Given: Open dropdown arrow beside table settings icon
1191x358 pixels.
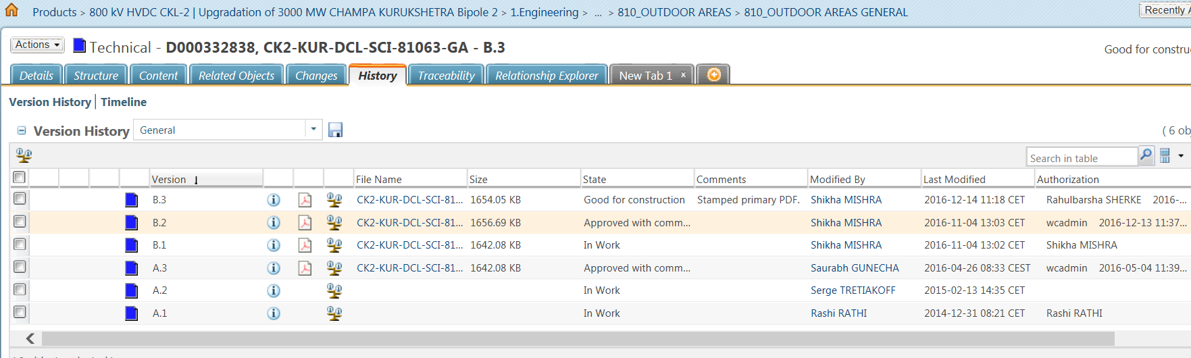Looking at the screenshot, I should tap(1181, 156).
